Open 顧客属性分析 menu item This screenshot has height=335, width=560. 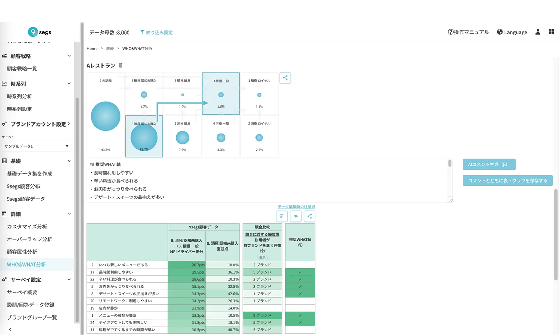point(22,252)
